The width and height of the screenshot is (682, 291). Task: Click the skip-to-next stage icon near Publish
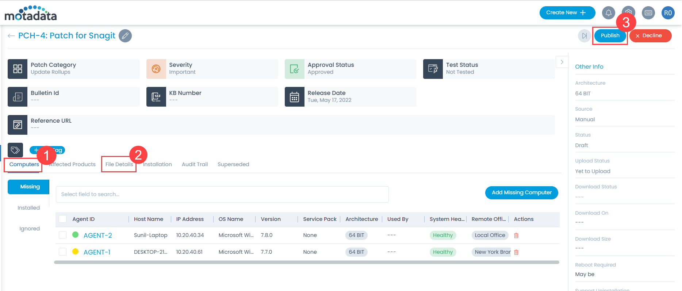tap(584, 36)
